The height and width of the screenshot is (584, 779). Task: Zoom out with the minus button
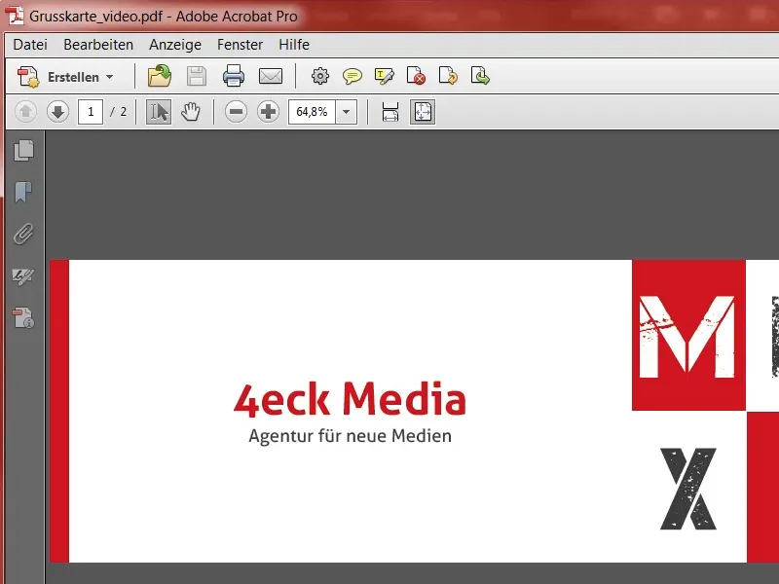[x=236, y=112]
